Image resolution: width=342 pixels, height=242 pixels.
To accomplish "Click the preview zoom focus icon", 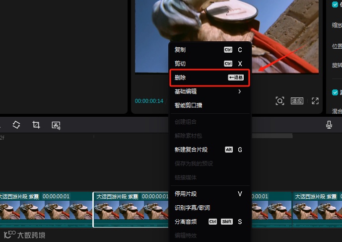I will click(280, 101).
